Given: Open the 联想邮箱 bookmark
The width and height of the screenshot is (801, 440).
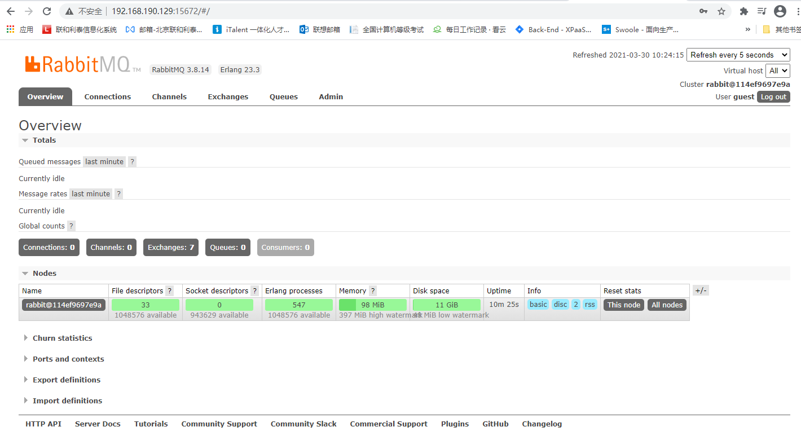Looking at the screenshot, I should pyautogui.click(x=320, y=29).
